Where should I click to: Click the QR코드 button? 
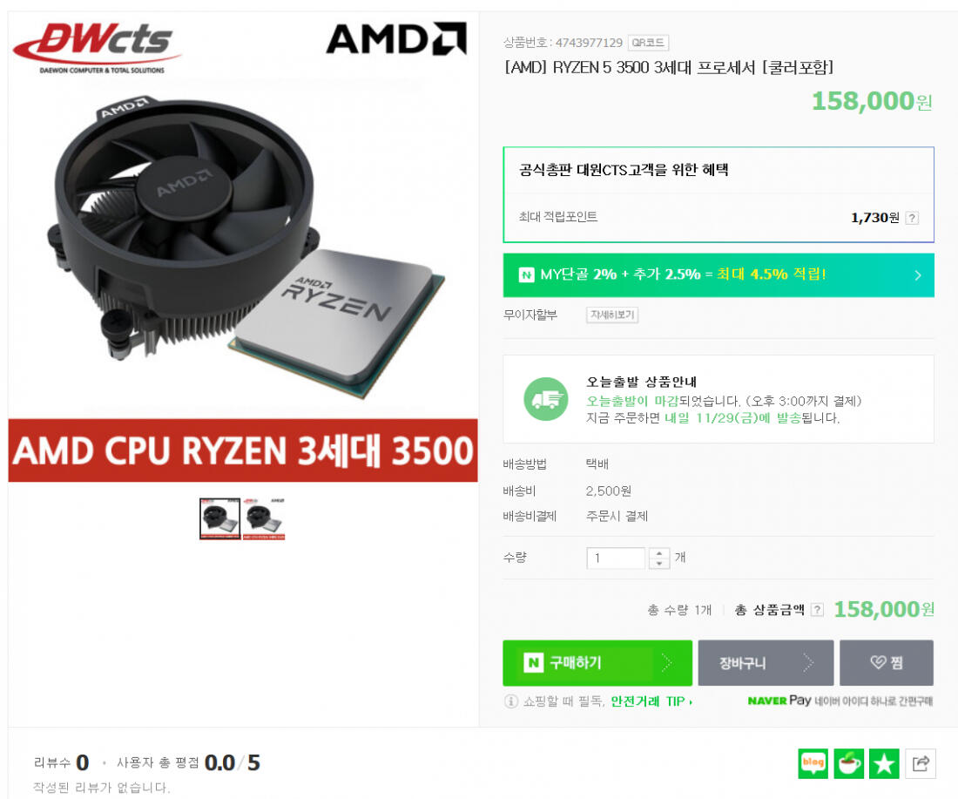click(x=648, y=43)
